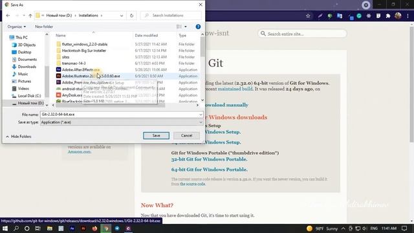The width and height of the screenshot is (414, 233).
Task: Open Windows Start menu
Action: (5, 228)
